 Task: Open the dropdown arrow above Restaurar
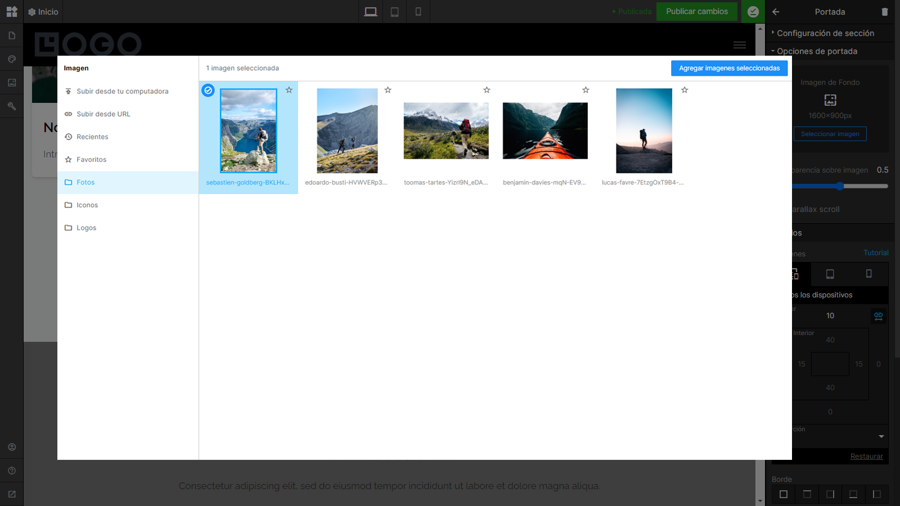[881, 437]
